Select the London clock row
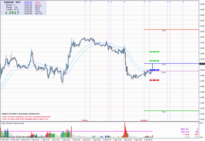The height and width of the screenshot is (141, 205). [33, 12]
